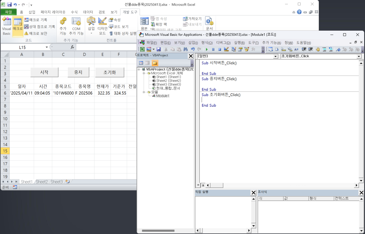Switch to the Sheet2 worksheet tab

click(42, 182)
